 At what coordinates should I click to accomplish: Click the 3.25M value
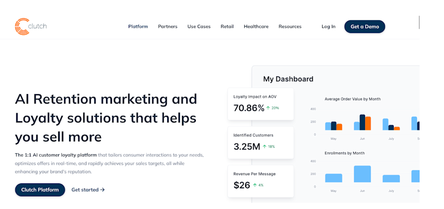click(x=247, y=146)
